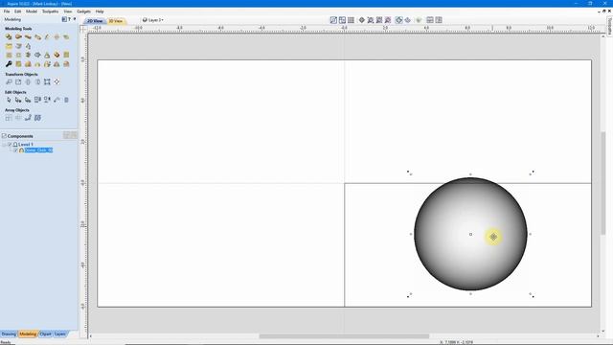Image resolution: width=613 pixels, height=345 pixels.
Task: Click the pink-tinted zoom selected toolbar icon
Action: pyautogui.click(x=388, y=20)
